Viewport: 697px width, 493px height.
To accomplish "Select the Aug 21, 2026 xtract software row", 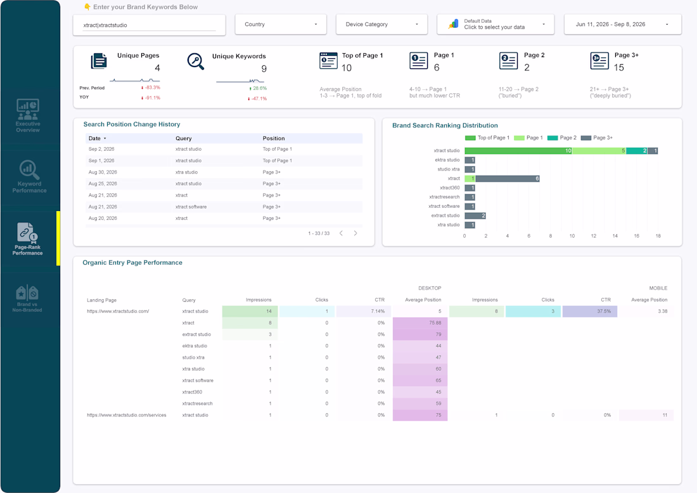I will coord(224,207).
